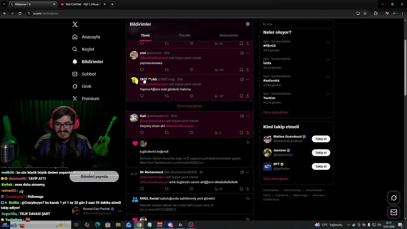The image size is (407, 229).
Task: Open more options for İstifa trend
Action: tap(328, 60)
